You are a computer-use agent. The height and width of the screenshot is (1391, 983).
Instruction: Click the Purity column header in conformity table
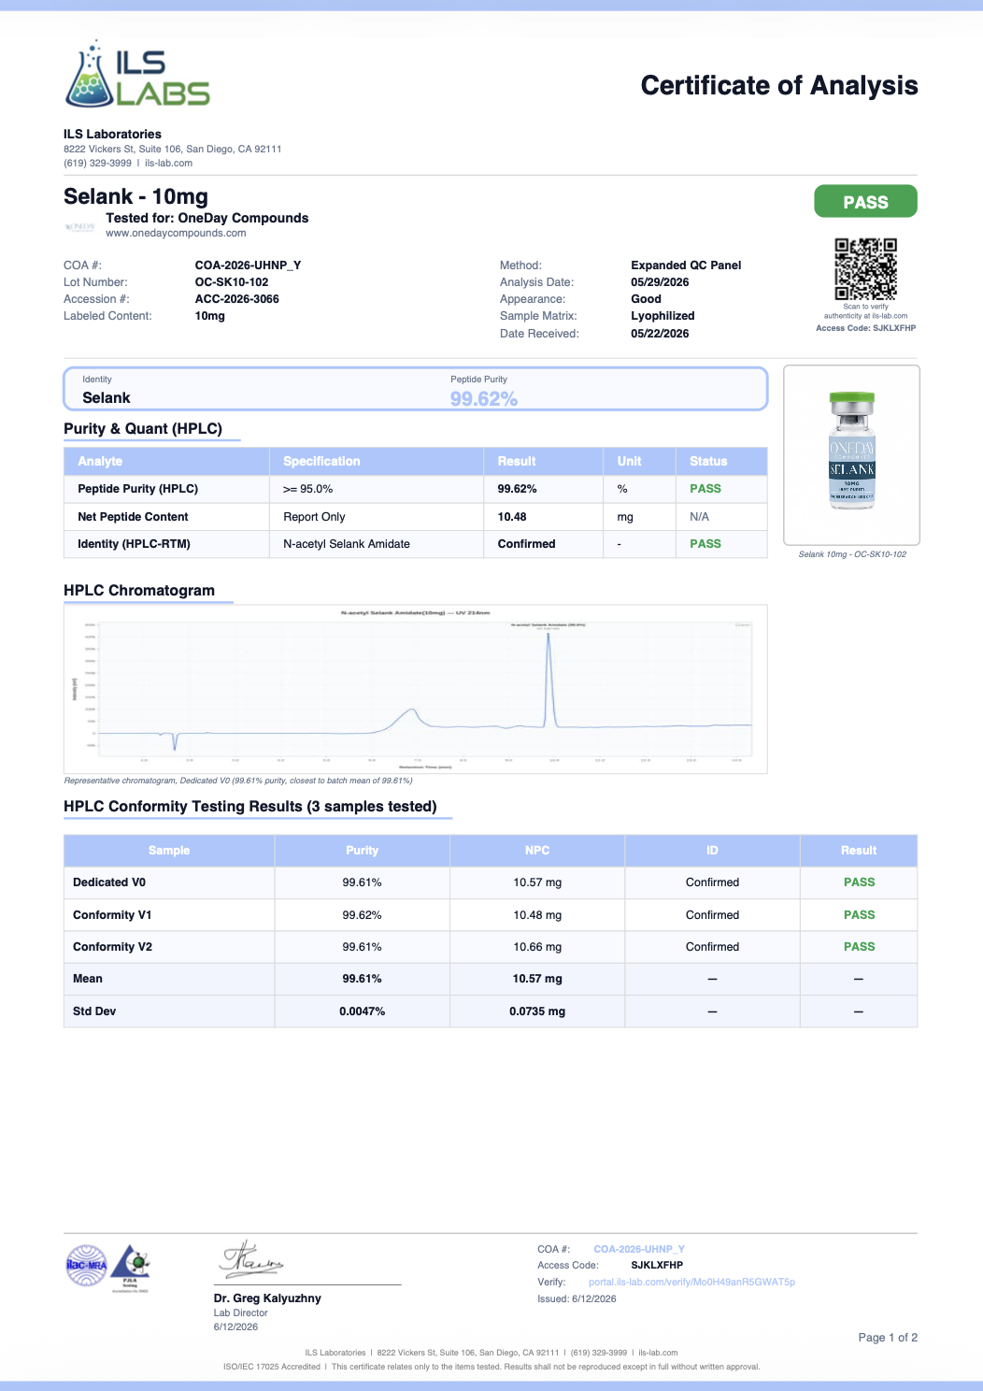[362, 851]
